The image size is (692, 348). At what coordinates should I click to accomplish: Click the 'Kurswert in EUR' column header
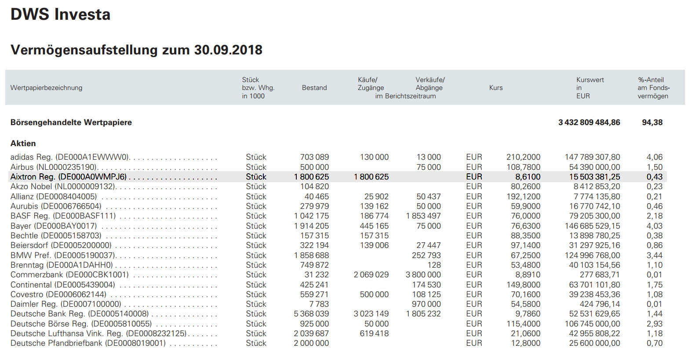tap(590, 88)
